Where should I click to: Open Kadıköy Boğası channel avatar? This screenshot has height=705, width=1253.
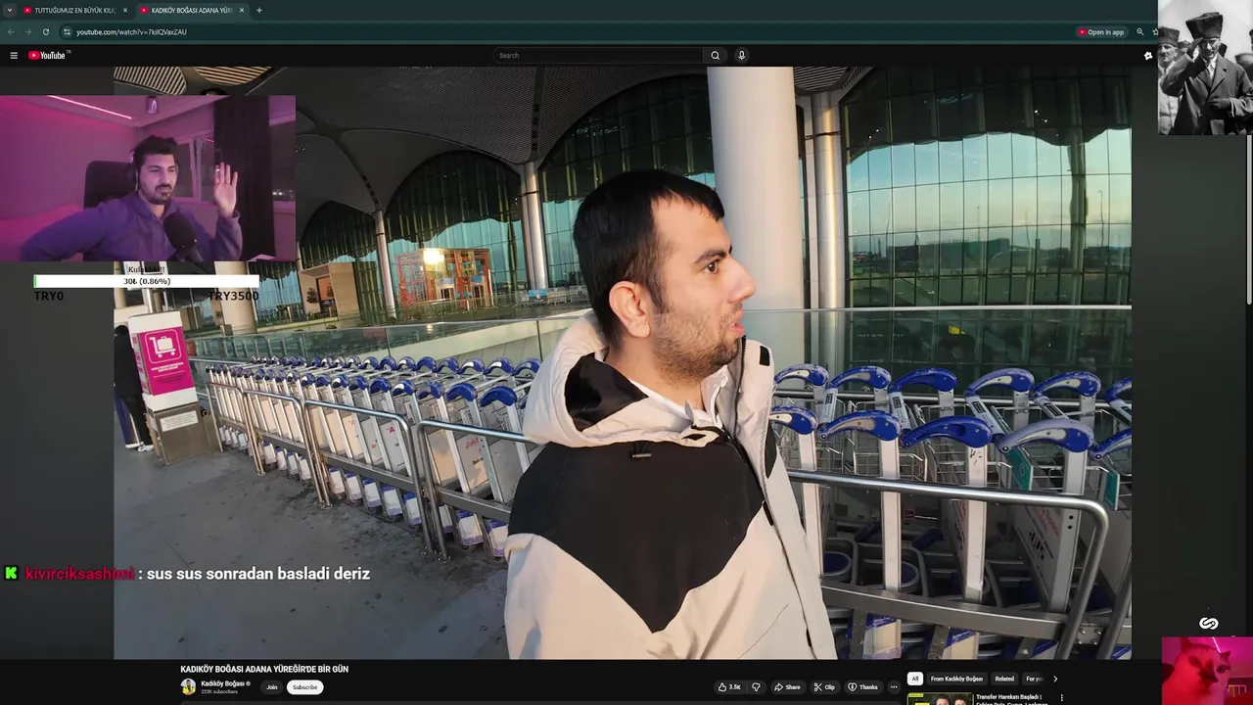click(x=188, y=687)
